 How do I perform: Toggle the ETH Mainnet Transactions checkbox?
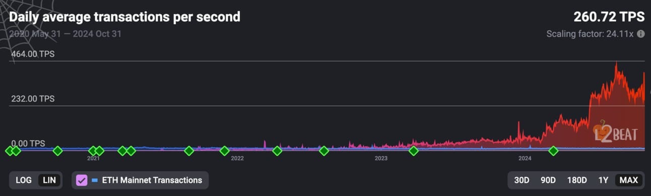coord(82,180)
